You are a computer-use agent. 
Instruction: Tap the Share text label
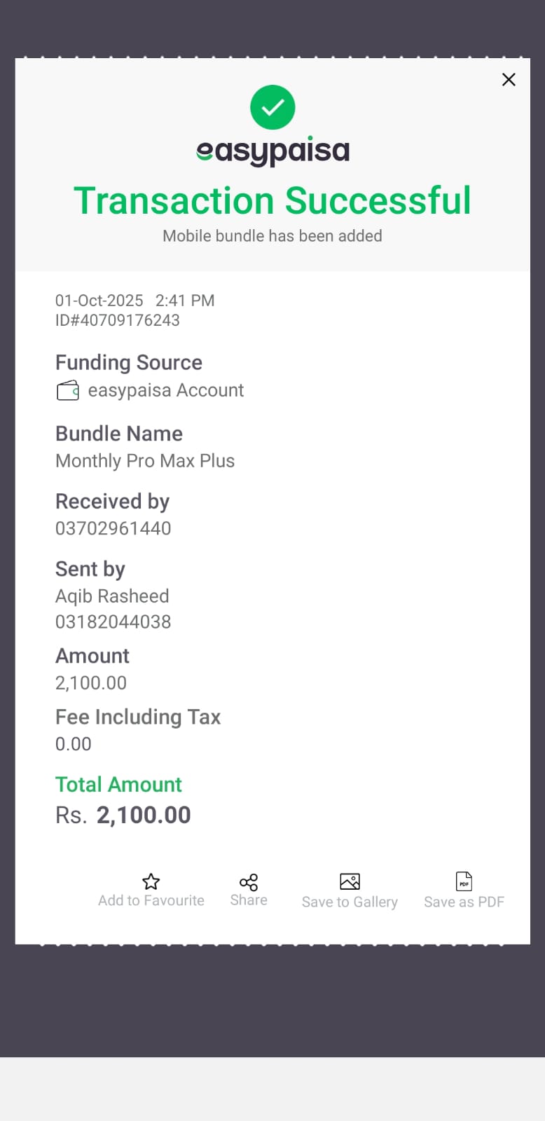[249, 900]
